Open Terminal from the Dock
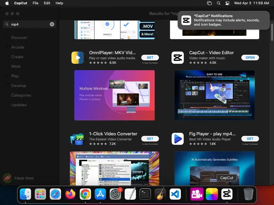 [145, 194]
